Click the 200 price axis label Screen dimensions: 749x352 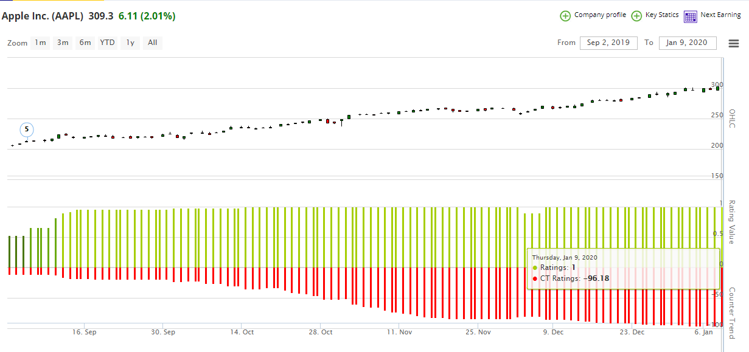[717, 145]
